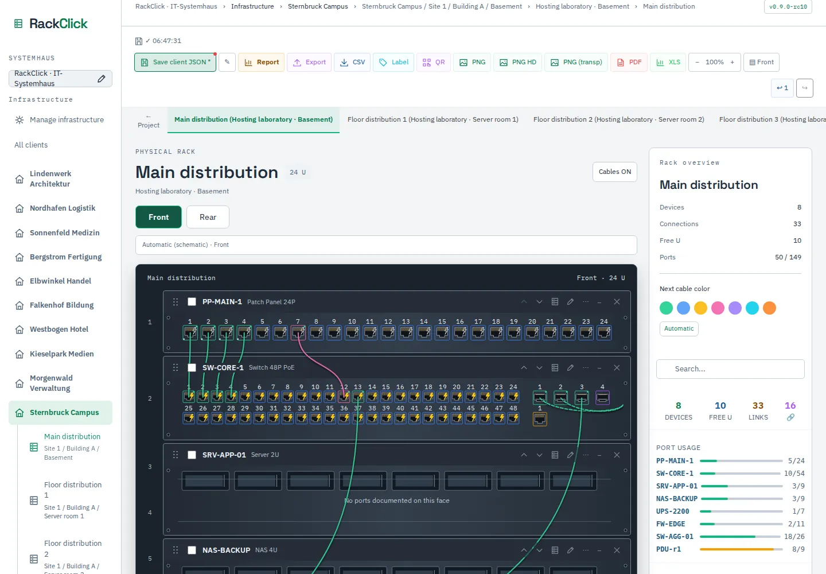The height and width of the screenshot is (574, 826).
Task: Move SRV-APP-01 down with chevron
Action: point(539,455)
